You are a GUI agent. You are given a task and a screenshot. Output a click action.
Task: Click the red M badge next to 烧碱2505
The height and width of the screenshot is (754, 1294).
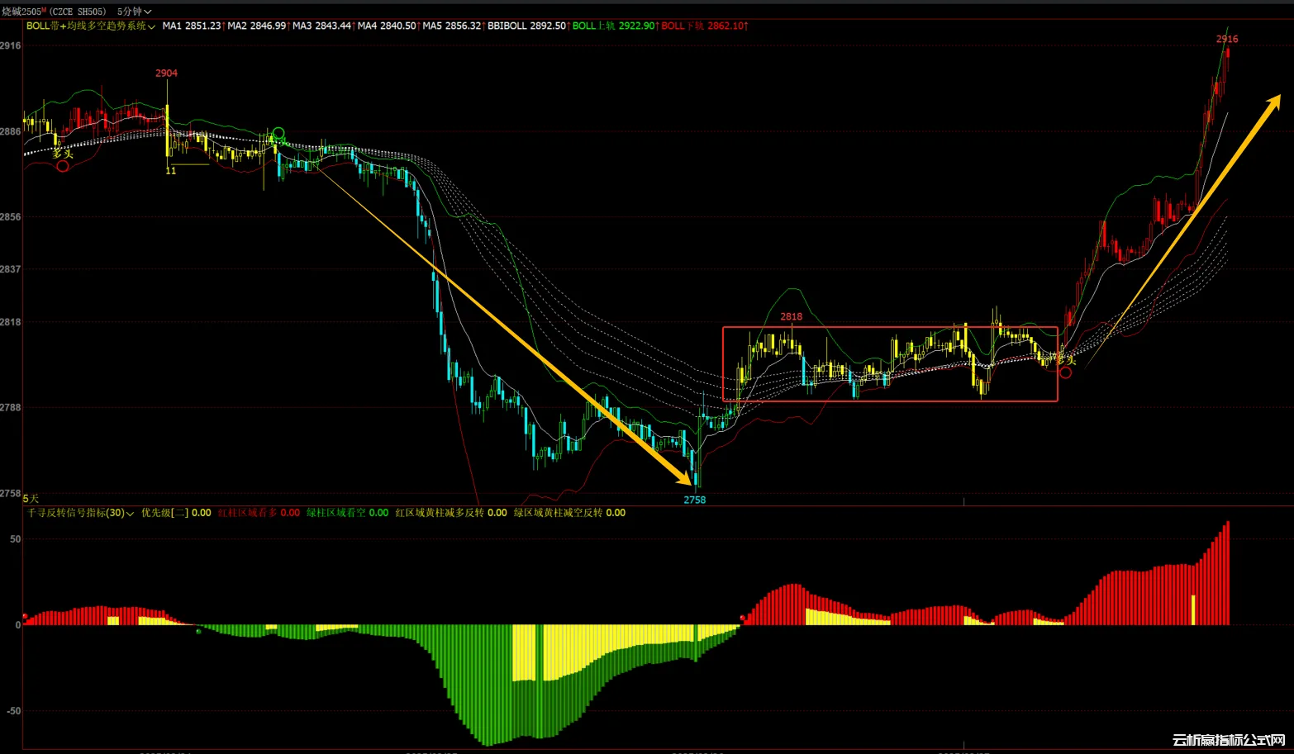pos(43,10)
